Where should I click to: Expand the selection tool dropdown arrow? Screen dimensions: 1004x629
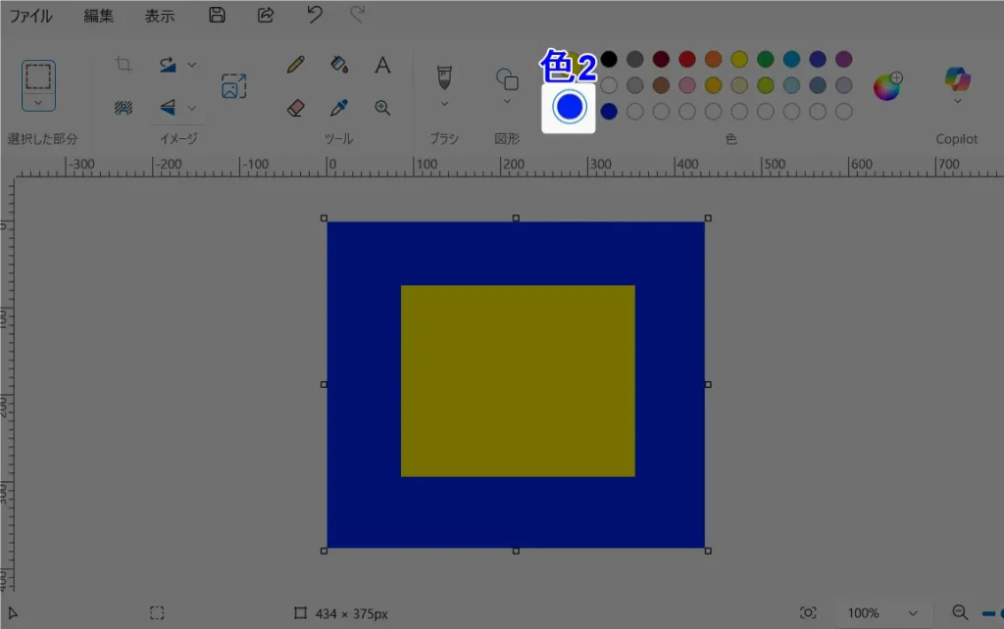38,102
